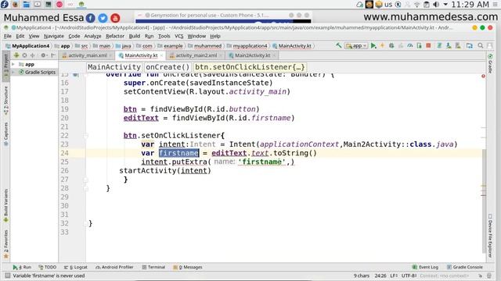Screen dimensions: 501x281
Task: Open the Messages tool window
Action: pyautogui.click(x=188, y=267)
